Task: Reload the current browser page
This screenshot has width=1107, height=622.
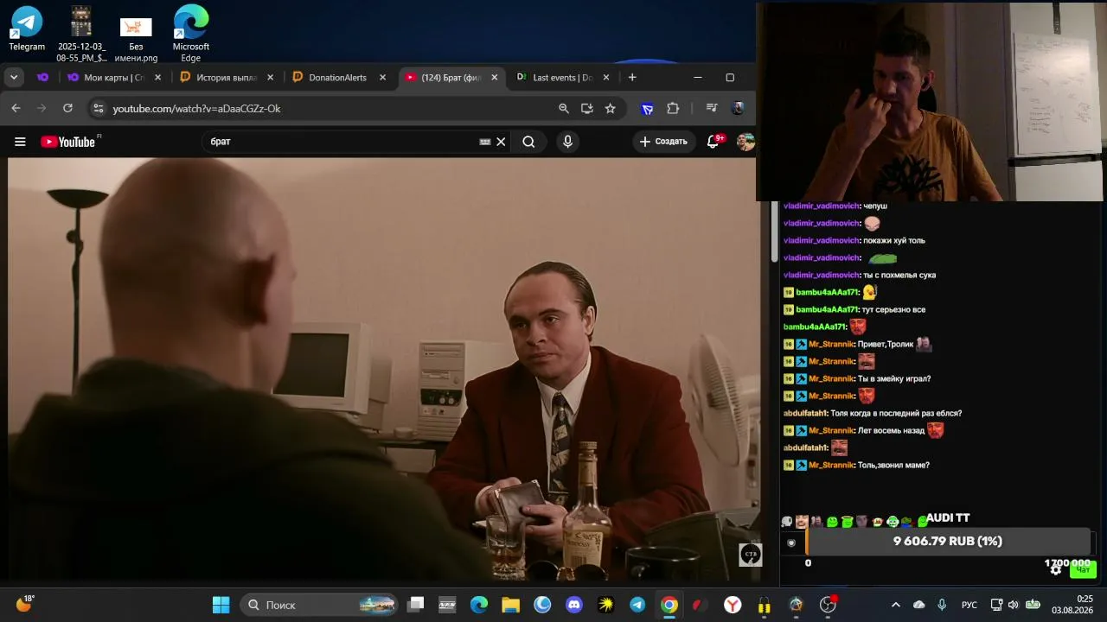Action: point(67,108)
